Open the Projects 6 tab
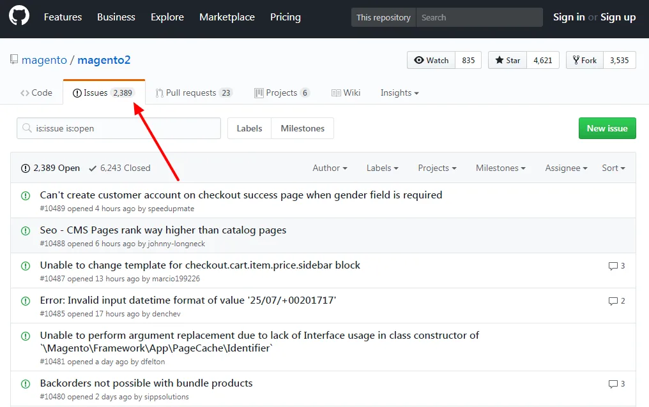The height and width of the screenshot is (407, 649). pyautogui.click(x=282, y=93)
